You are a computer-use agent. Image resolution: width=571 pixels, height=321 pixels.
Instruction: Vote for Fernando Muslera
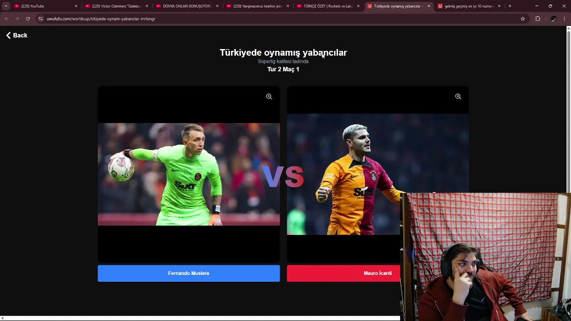pyautogui.click(x=189, y=273)
